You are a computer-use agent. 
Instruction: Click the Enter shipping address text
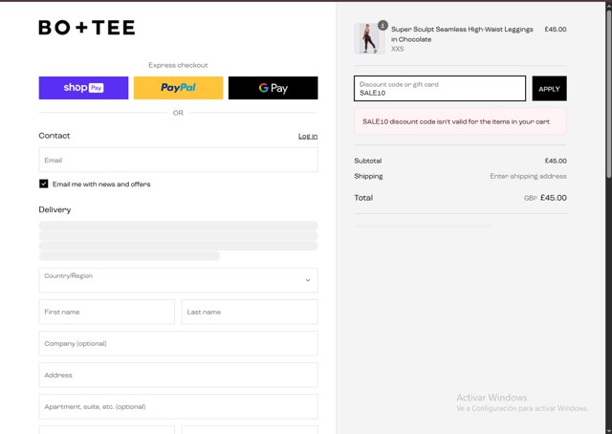coord(528,177)
